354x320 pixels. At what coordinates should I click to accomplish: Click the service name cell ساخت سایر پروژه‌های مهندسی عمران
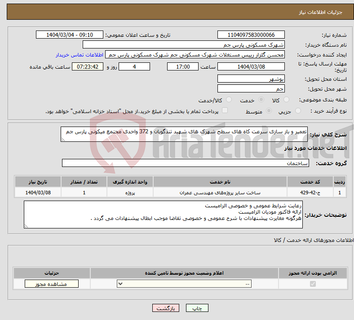point(220,193)
